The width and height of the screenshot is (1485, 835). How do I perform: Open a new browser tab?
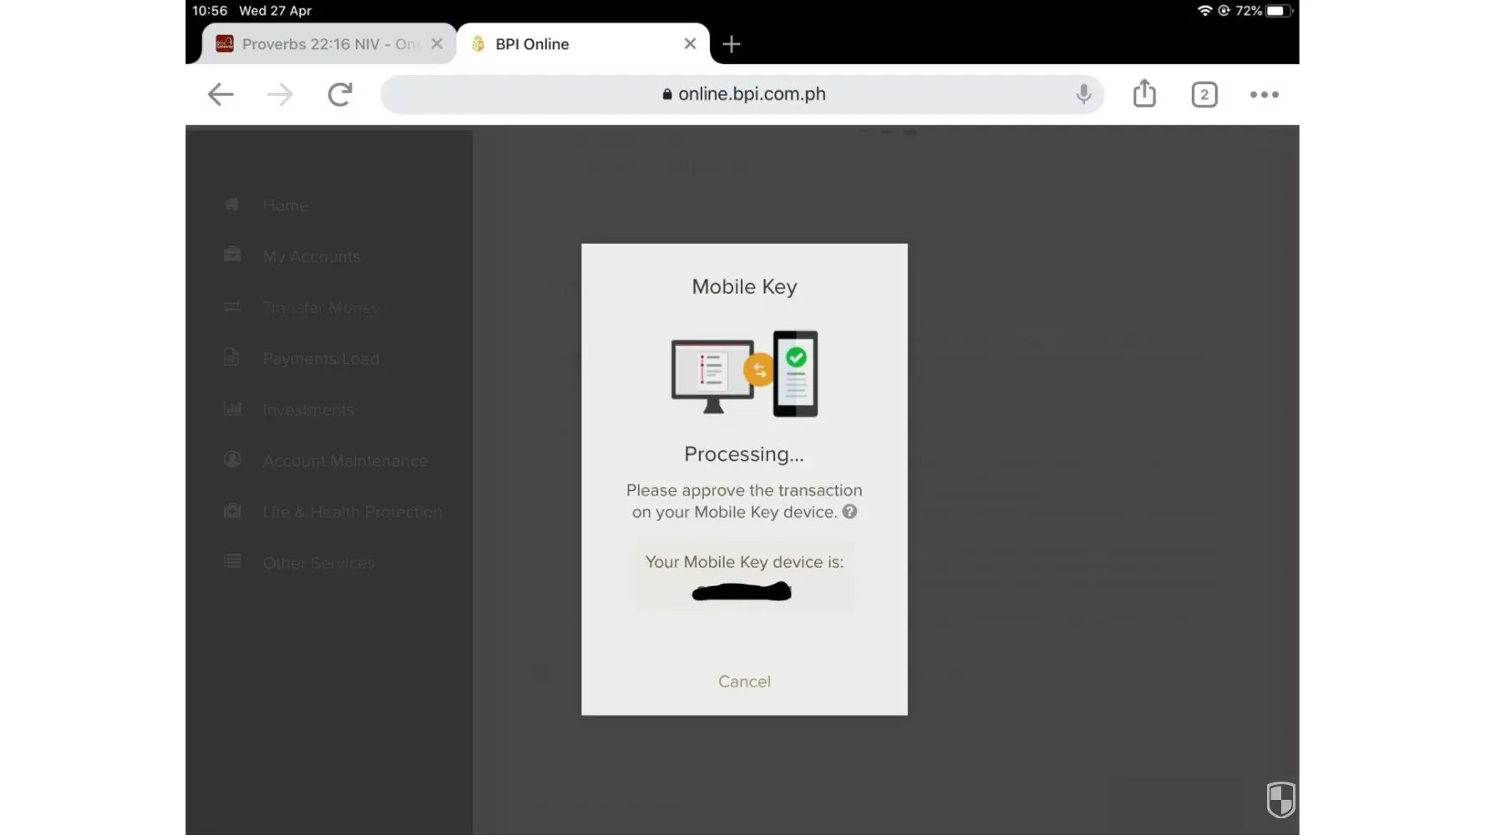tap(732, 44)
